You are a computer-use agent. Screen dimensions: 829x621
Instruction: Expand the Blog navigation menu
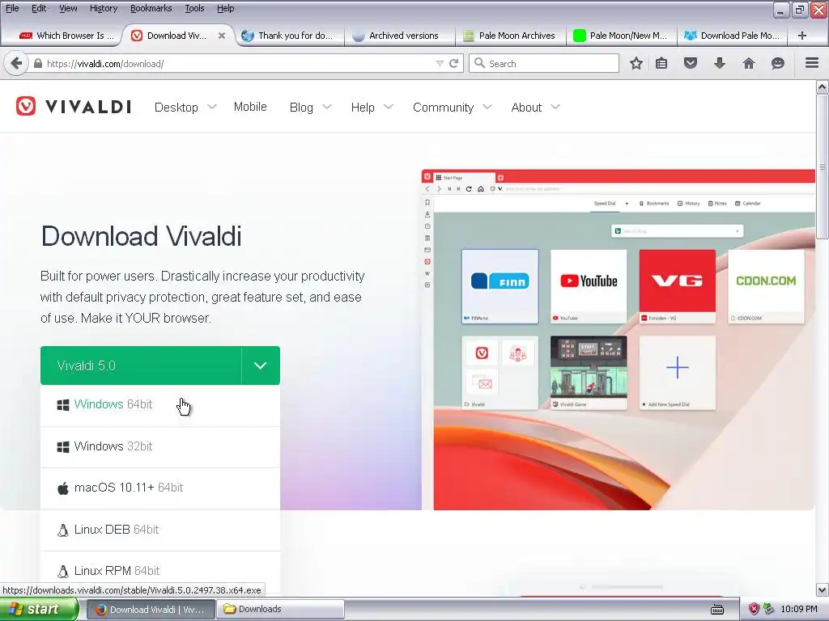point(311,108)
